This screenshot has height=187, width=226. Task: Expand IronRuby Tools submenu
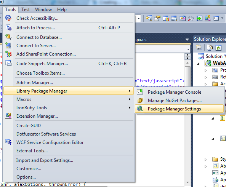tap(69, 108)
